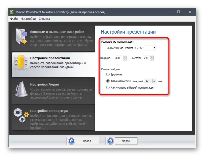Click the Далее button

pos(121,141)
